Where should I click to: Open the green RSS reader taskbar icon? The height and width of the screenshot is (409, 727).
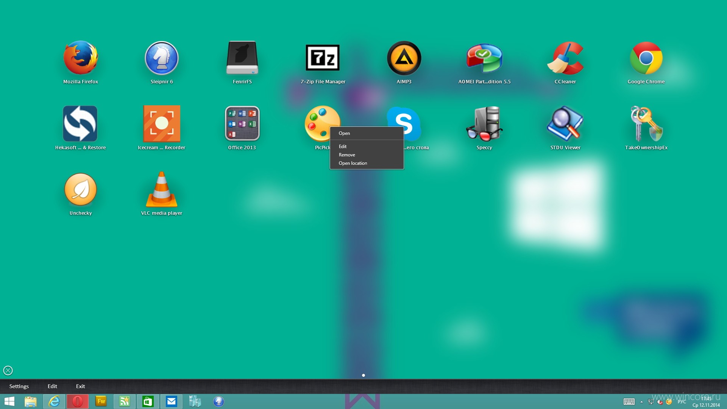pyautogui.click(x=125, y=401)
